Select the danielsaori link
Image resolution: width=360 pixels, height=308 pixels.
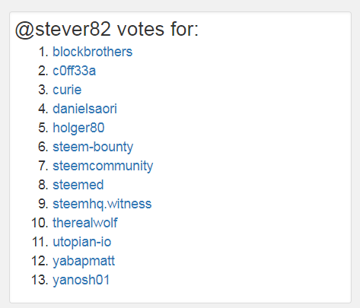[84, 109]
